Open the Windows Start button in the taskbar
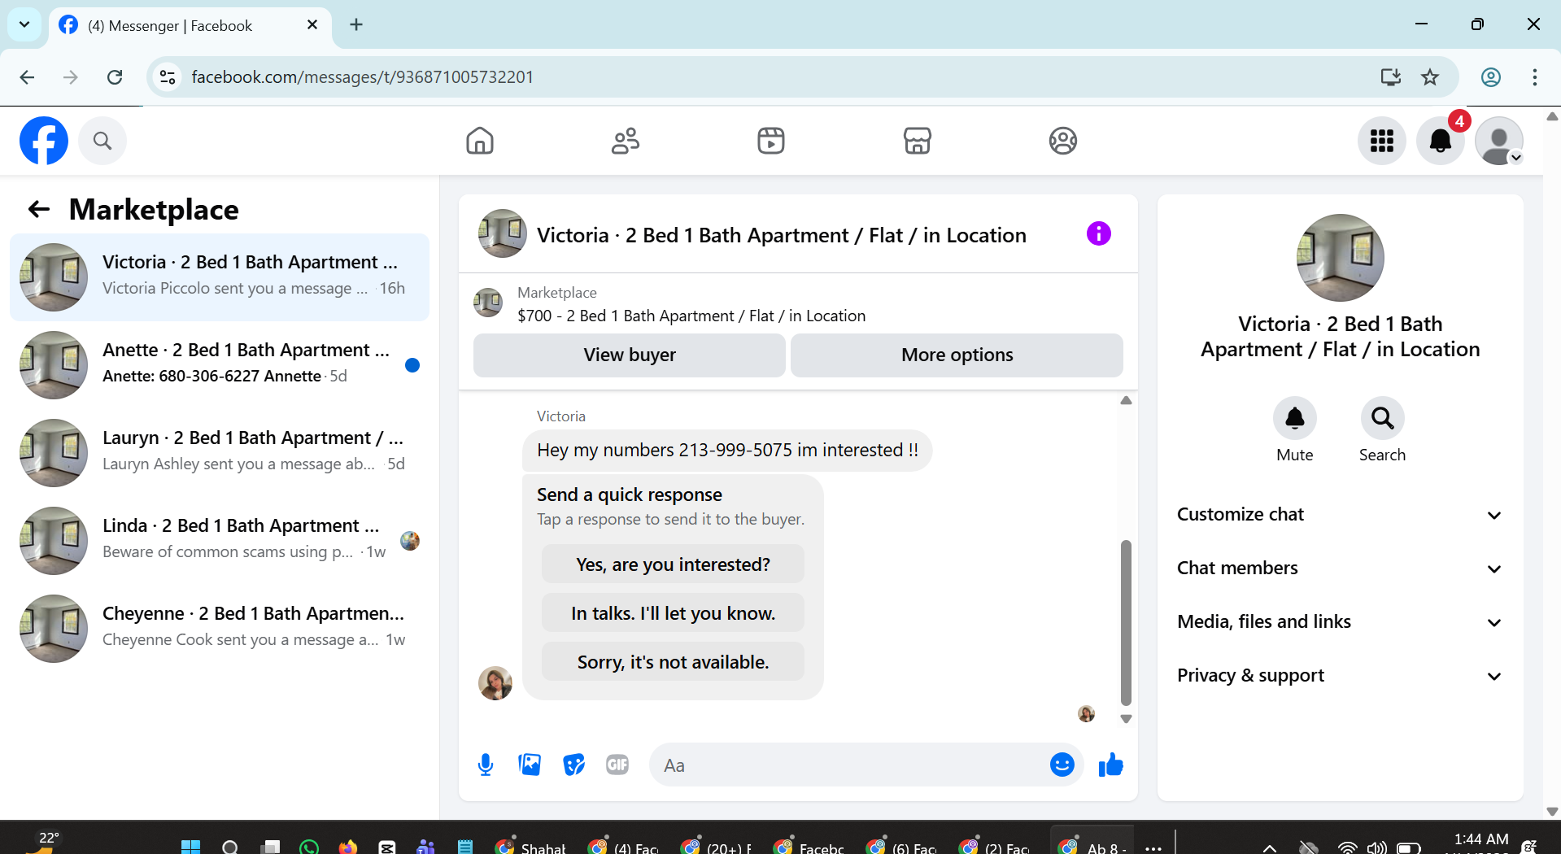The height and width of the screenshot is (854, 1561). click(x=190, y=847)
